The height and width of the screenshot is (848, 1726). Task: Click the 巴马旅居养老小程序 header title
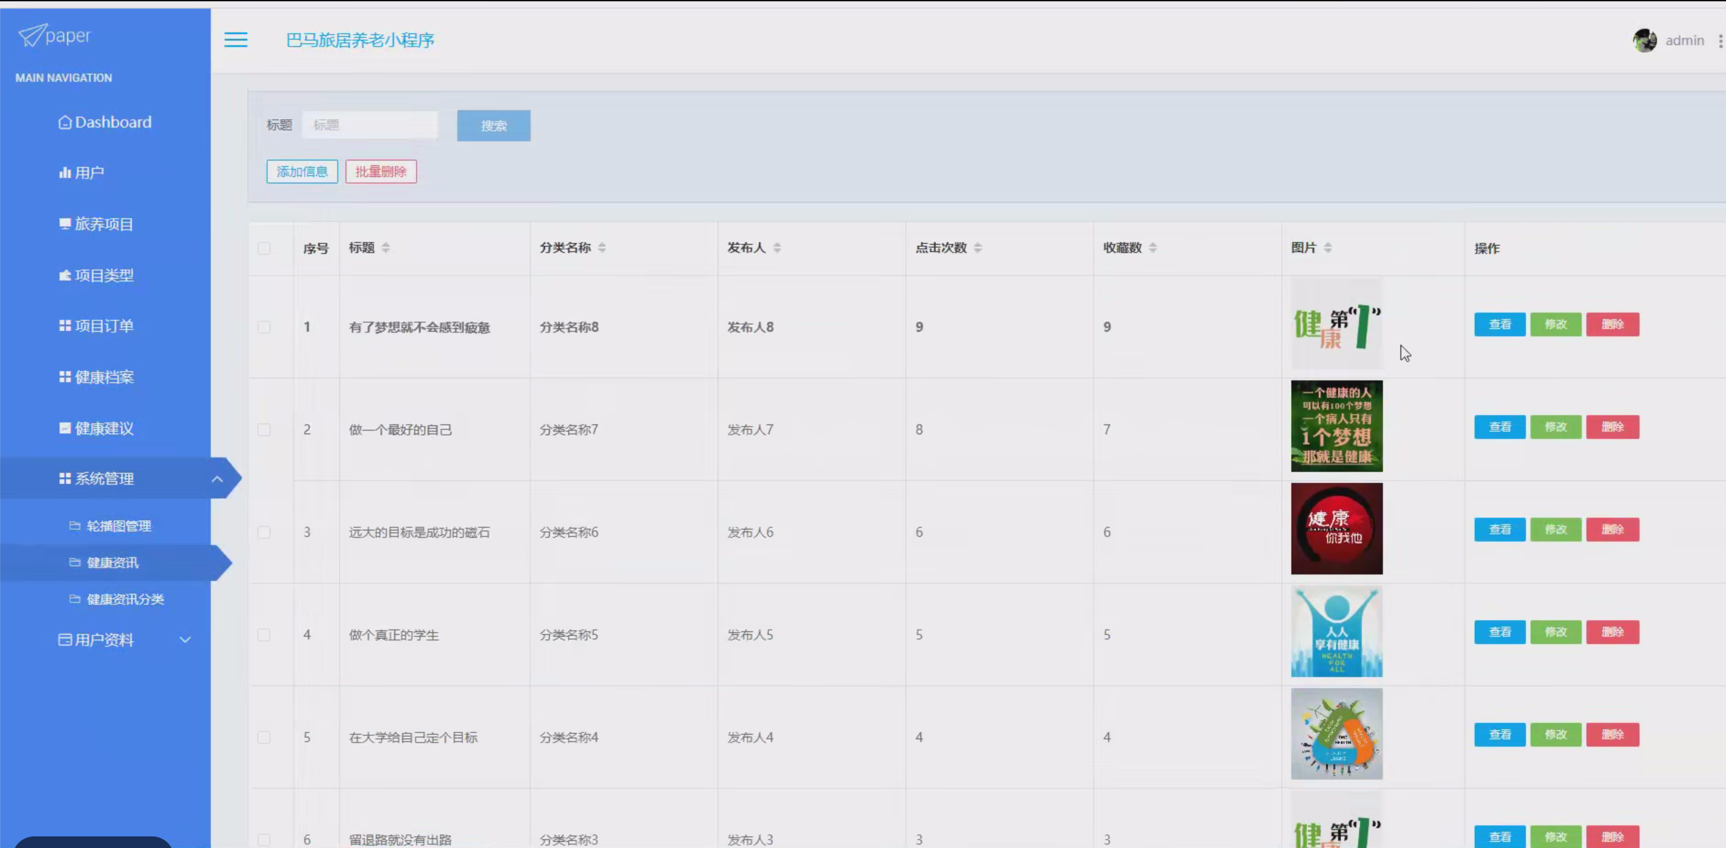pos(360,40)
